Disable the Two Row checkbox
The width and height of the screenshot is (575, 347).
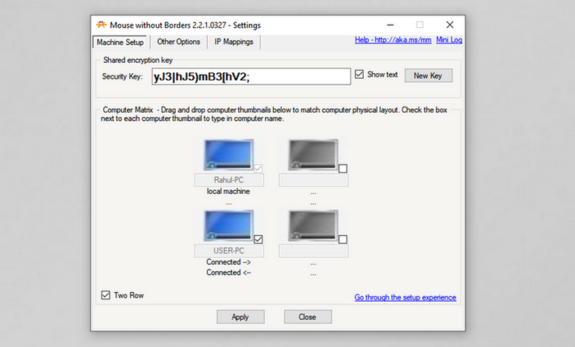(x=106, y=295)
